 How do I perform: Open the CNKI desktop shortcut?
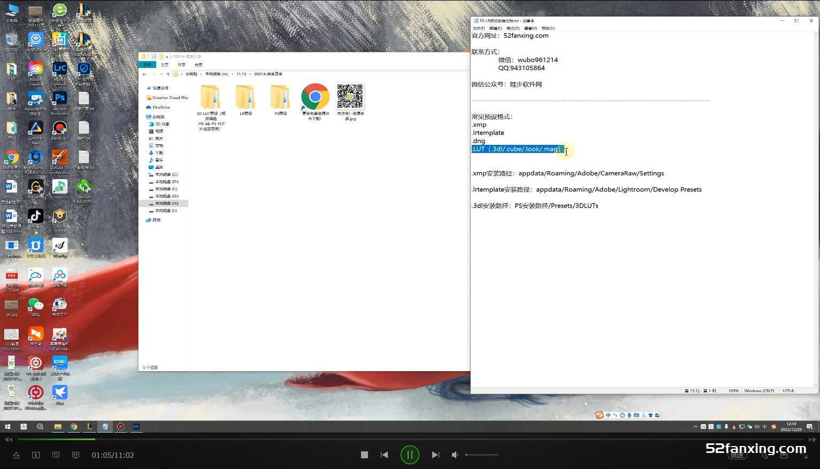(x=59, y=368)
